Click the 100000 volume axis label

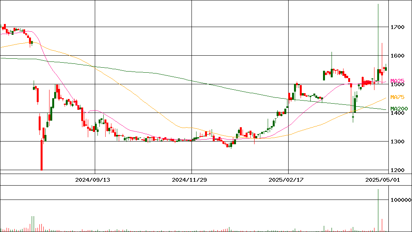(401, 200)
